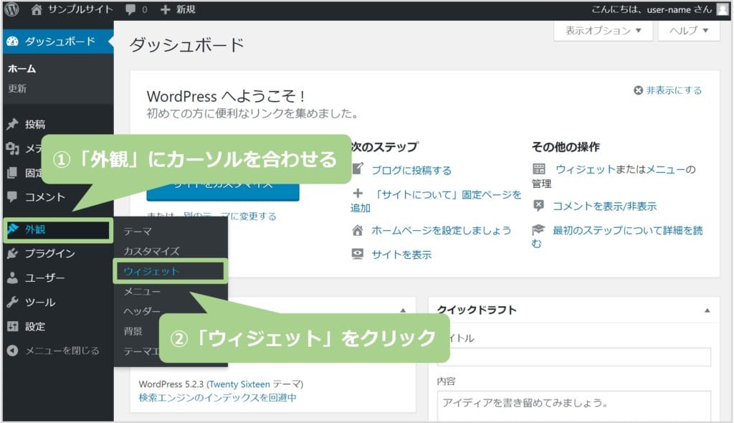This screenshot has height=423, width=734.
Task: Collapse the クイックドラフト panel arrow
Action: (x=707, y=310)
